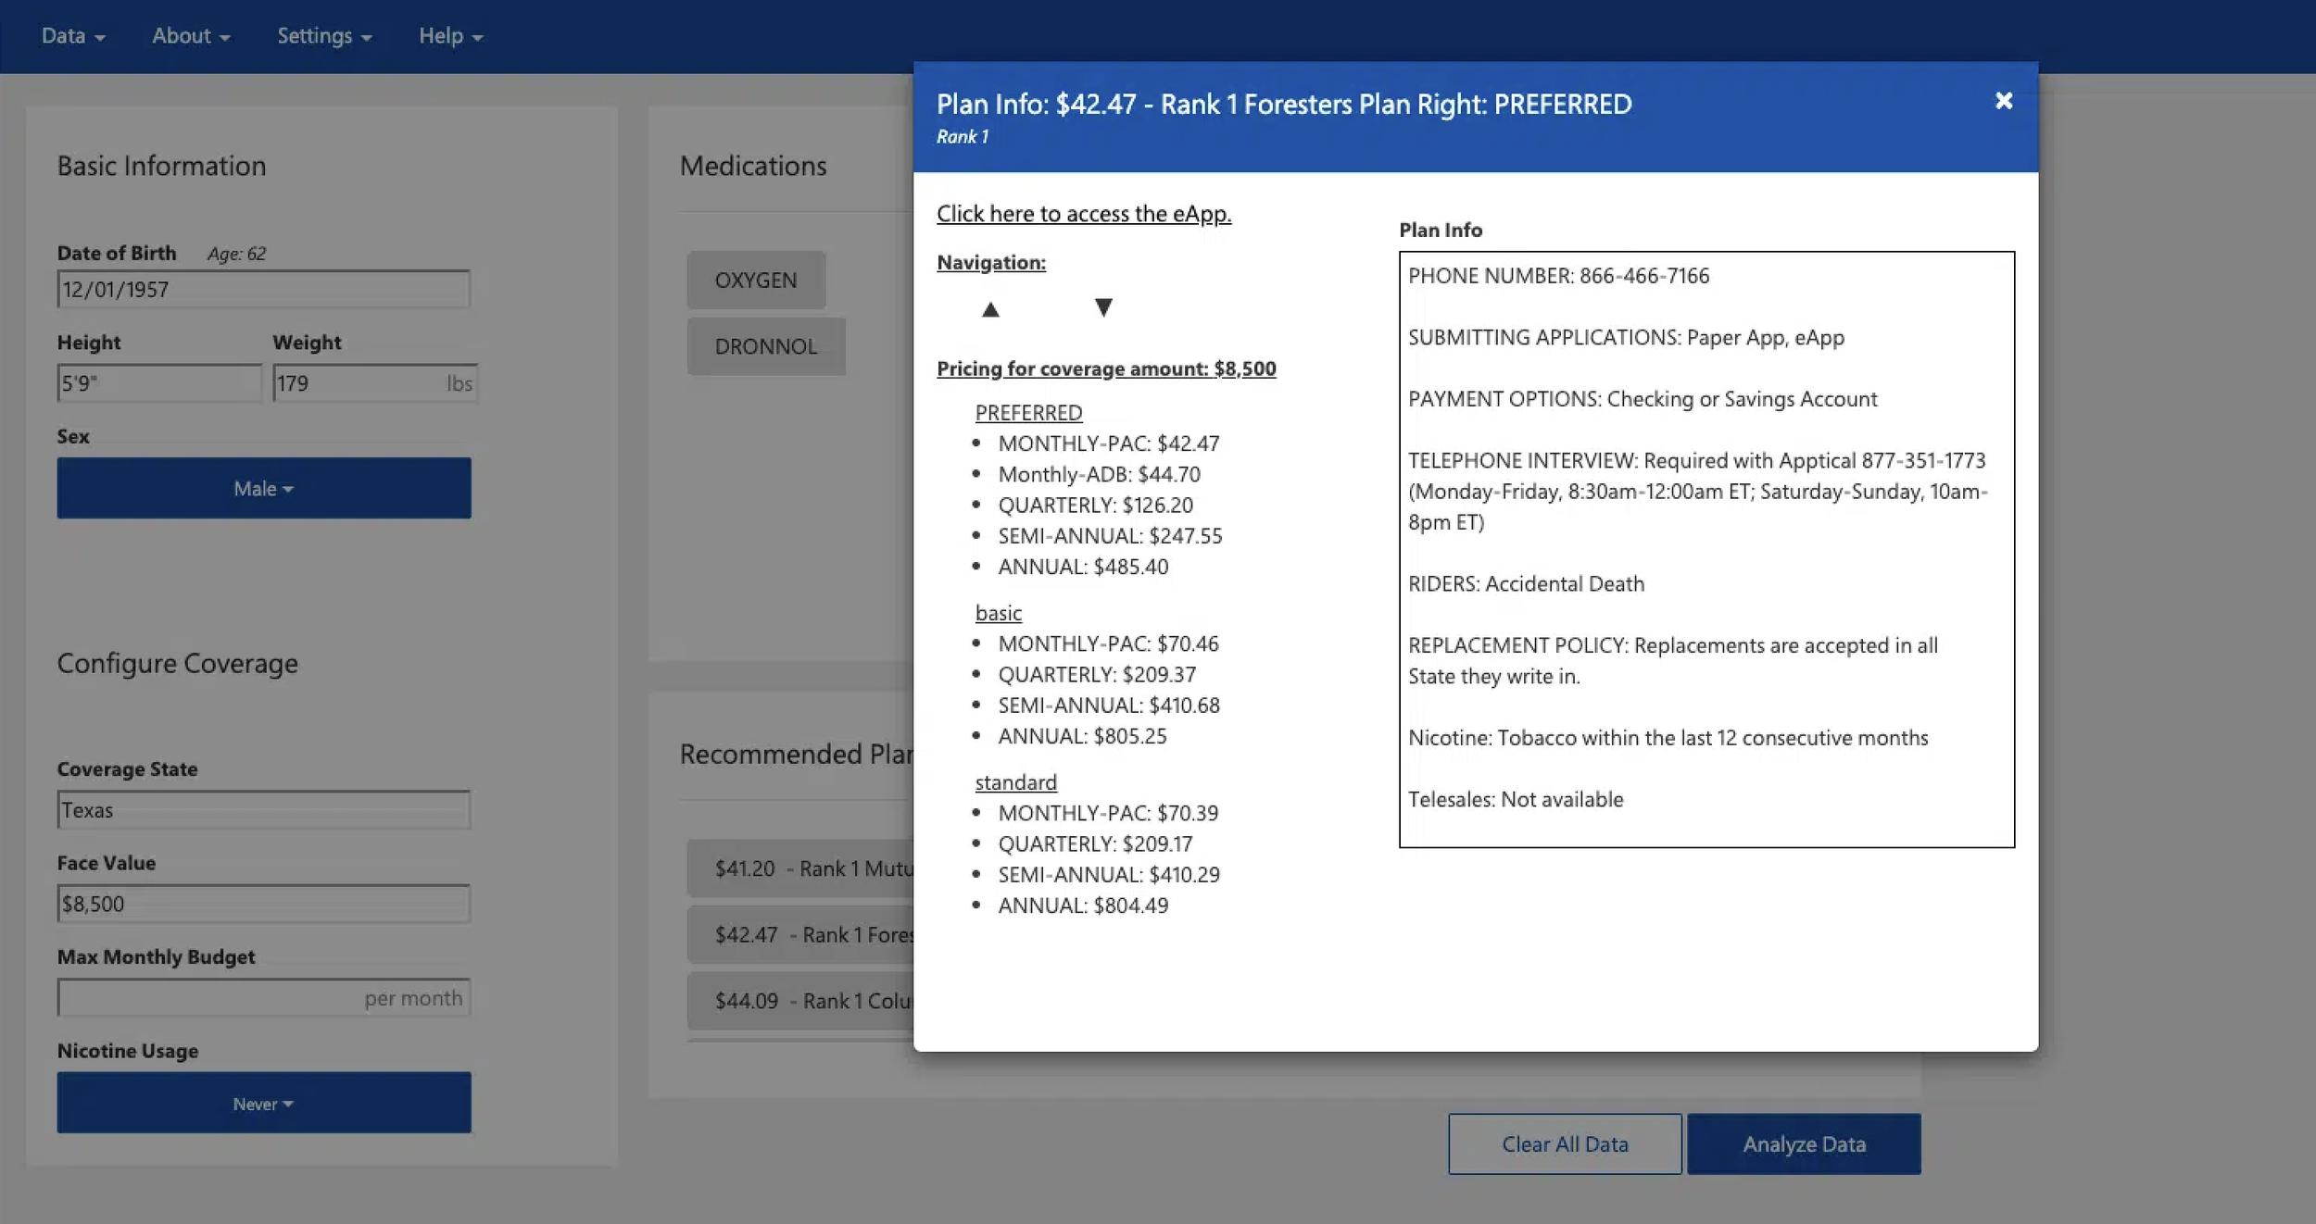
Task: Open the About menu
Action: pyautogui.click(x=191, y=36)
